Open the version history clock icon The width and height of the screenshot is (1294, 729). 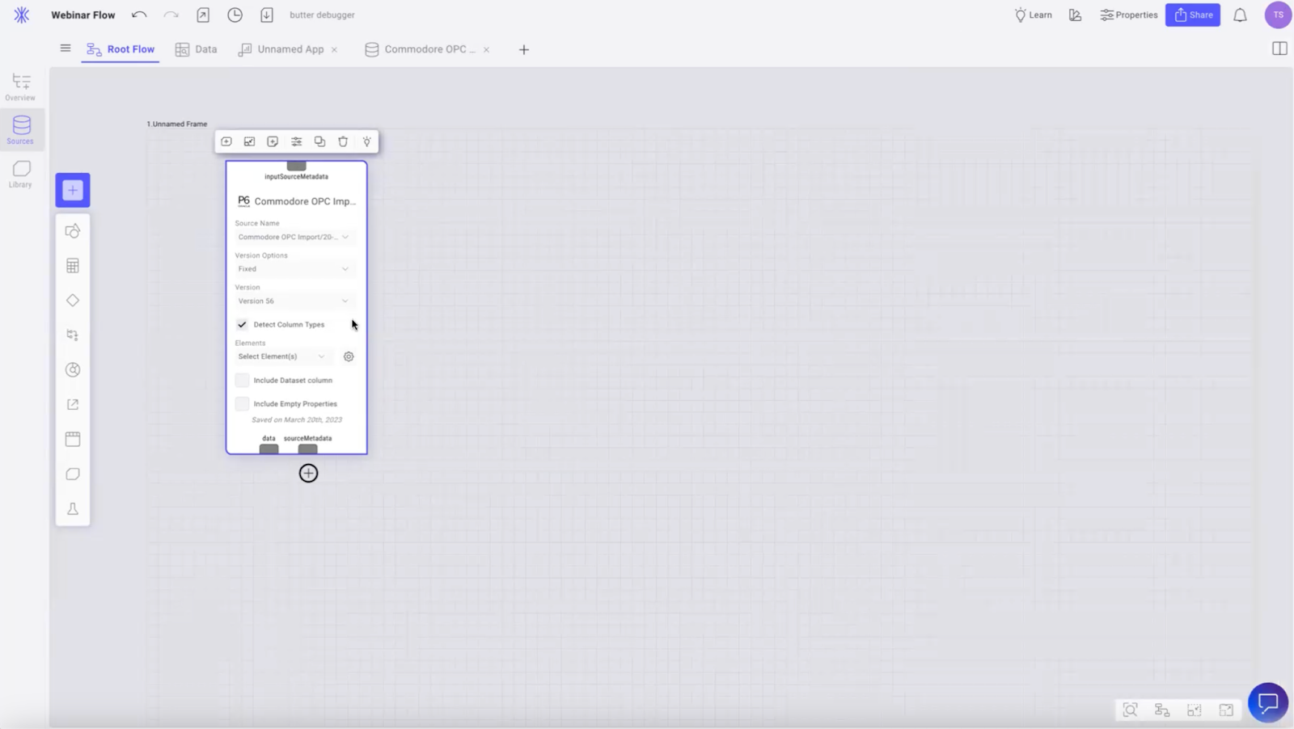(x=235, y=15)
